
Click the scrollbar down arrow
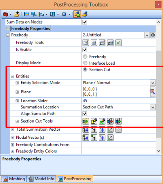pos(159,151)
